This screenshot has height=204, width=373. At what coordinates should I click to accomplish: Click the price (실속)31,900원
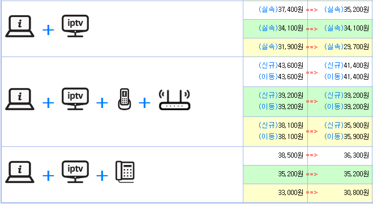(x=281, y=47)
